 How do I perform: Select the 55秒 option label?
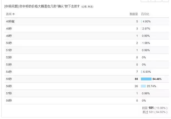[x=9, y=79]
